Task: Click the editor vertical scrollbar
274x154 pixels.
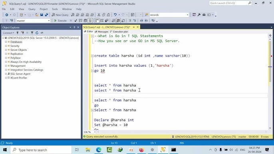Action: click(270, 82)
